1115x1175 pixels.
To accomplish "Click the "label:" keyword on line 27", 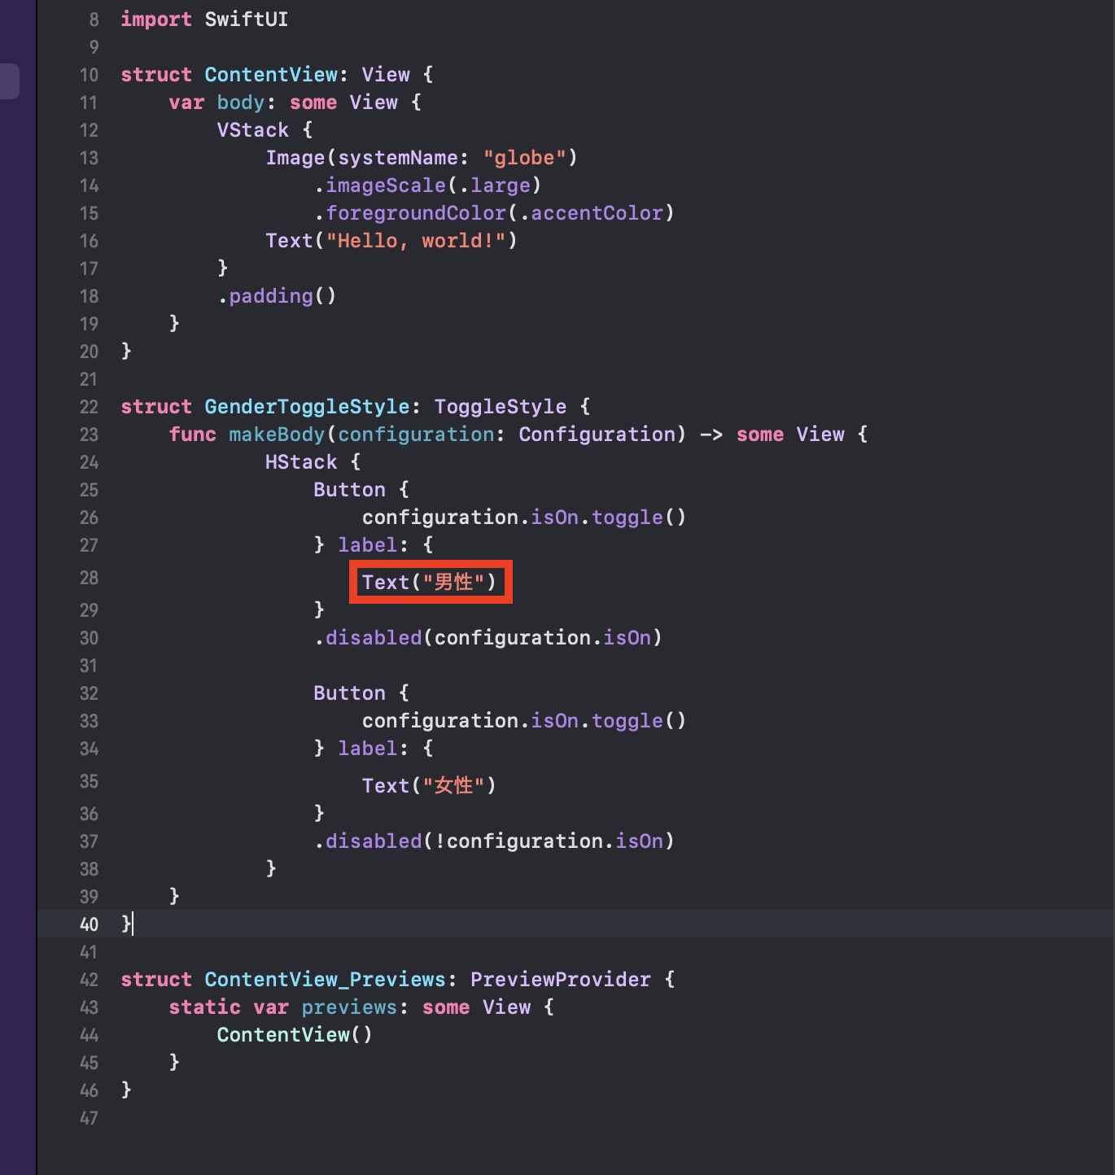I will (x=374, y=545).
